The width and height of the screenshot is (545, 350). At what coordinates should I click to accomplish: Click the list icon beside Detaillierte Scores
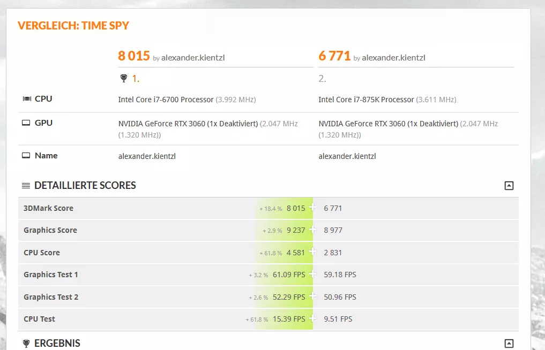(26, 186)
